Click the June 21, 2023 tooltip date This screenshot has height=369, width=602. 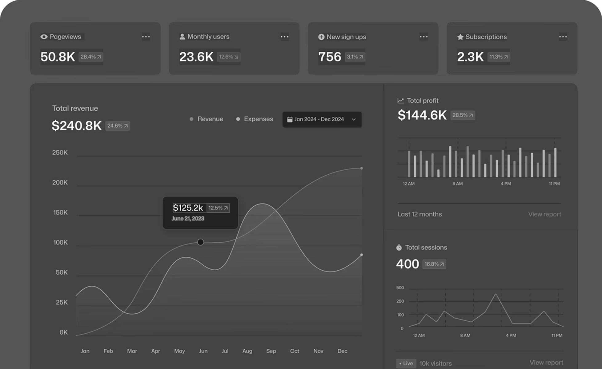188,219
